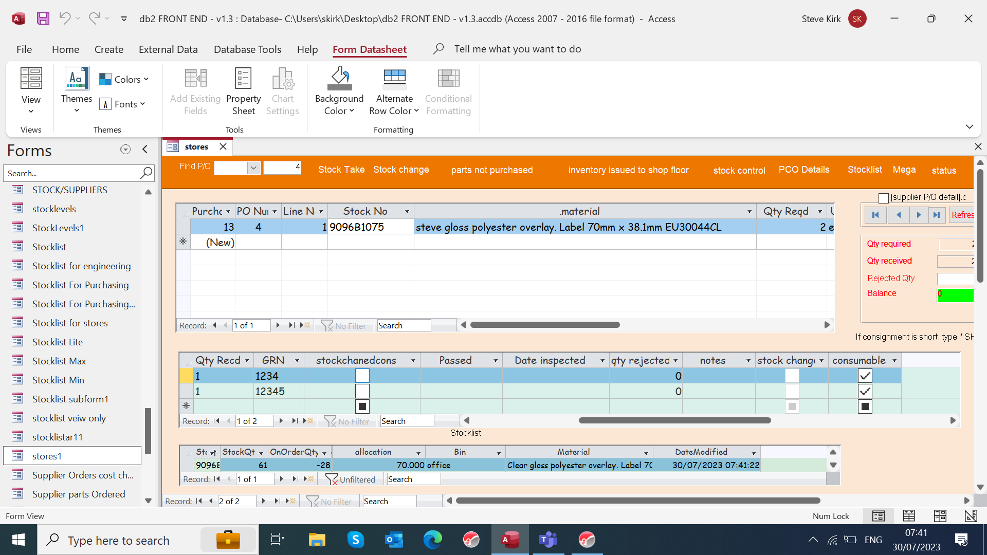Open the View button in ribbon
Viewport: 987px width, 555px height.
click(x=31, y=90)
